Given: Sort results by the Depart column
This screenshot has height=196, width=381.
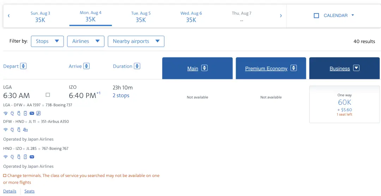Looking at the screenshot, I should 15,66.
